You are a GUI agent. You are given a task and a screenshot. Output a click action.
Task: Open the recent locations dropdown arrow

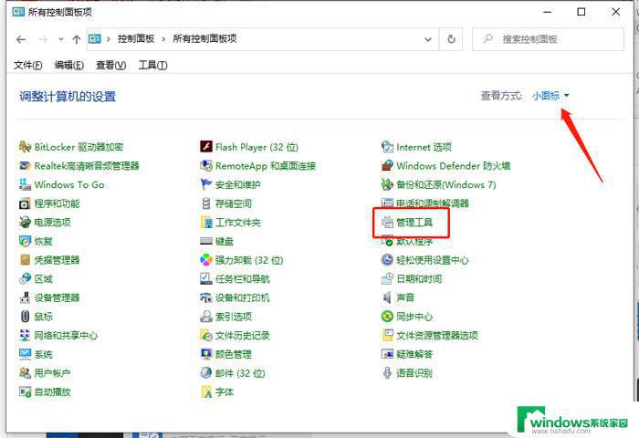click(61, 39)
